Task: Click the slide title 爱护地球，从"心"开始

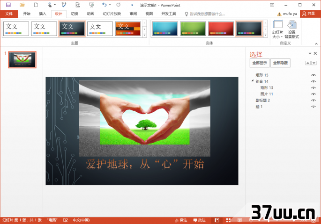Action: pyautogui.click(x=145, y=164)
